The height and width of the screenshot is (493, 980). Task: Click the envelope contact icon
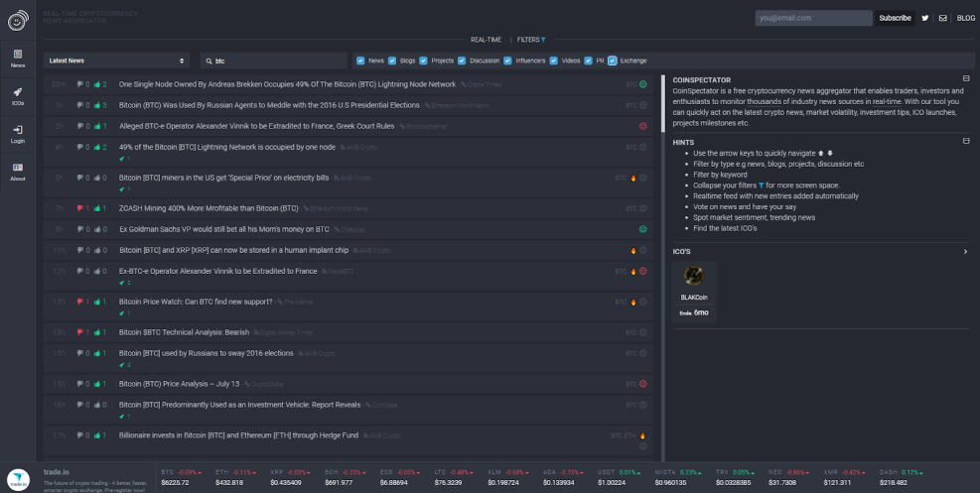pos(942,18)
